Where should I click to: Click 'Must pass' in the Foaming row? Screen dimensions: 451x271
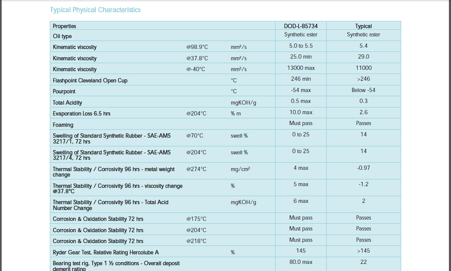tap(301, 123)
